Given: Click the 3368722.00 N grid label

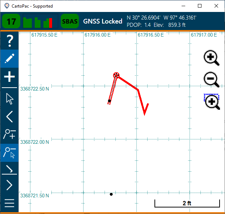Looking at the screenshot, I should tap(35, 142).
